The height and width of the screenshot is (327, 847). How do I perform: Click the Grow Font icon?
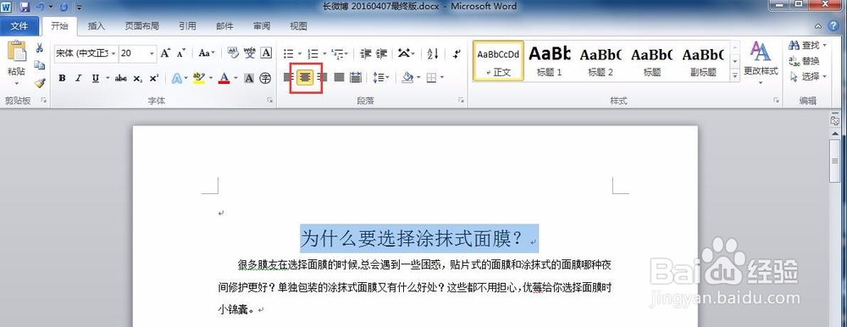[x=165, y=53]
